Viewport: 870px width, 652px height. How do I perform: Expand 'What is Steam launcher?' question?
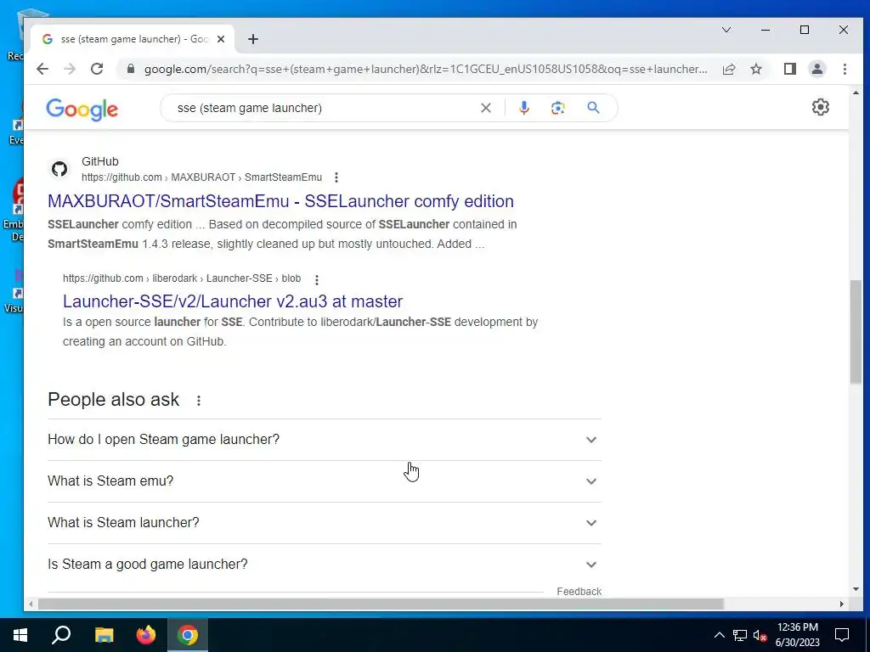325,523
